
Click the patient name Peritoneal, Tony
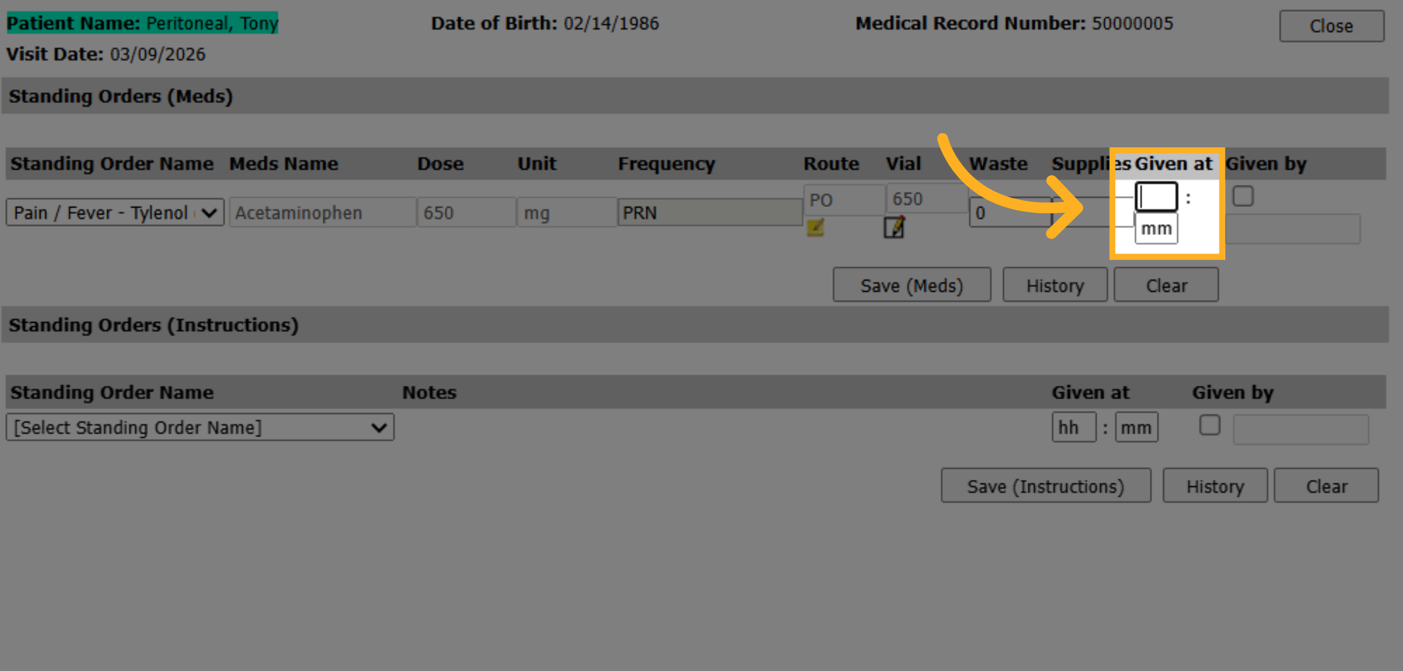[x=212, y=23]
